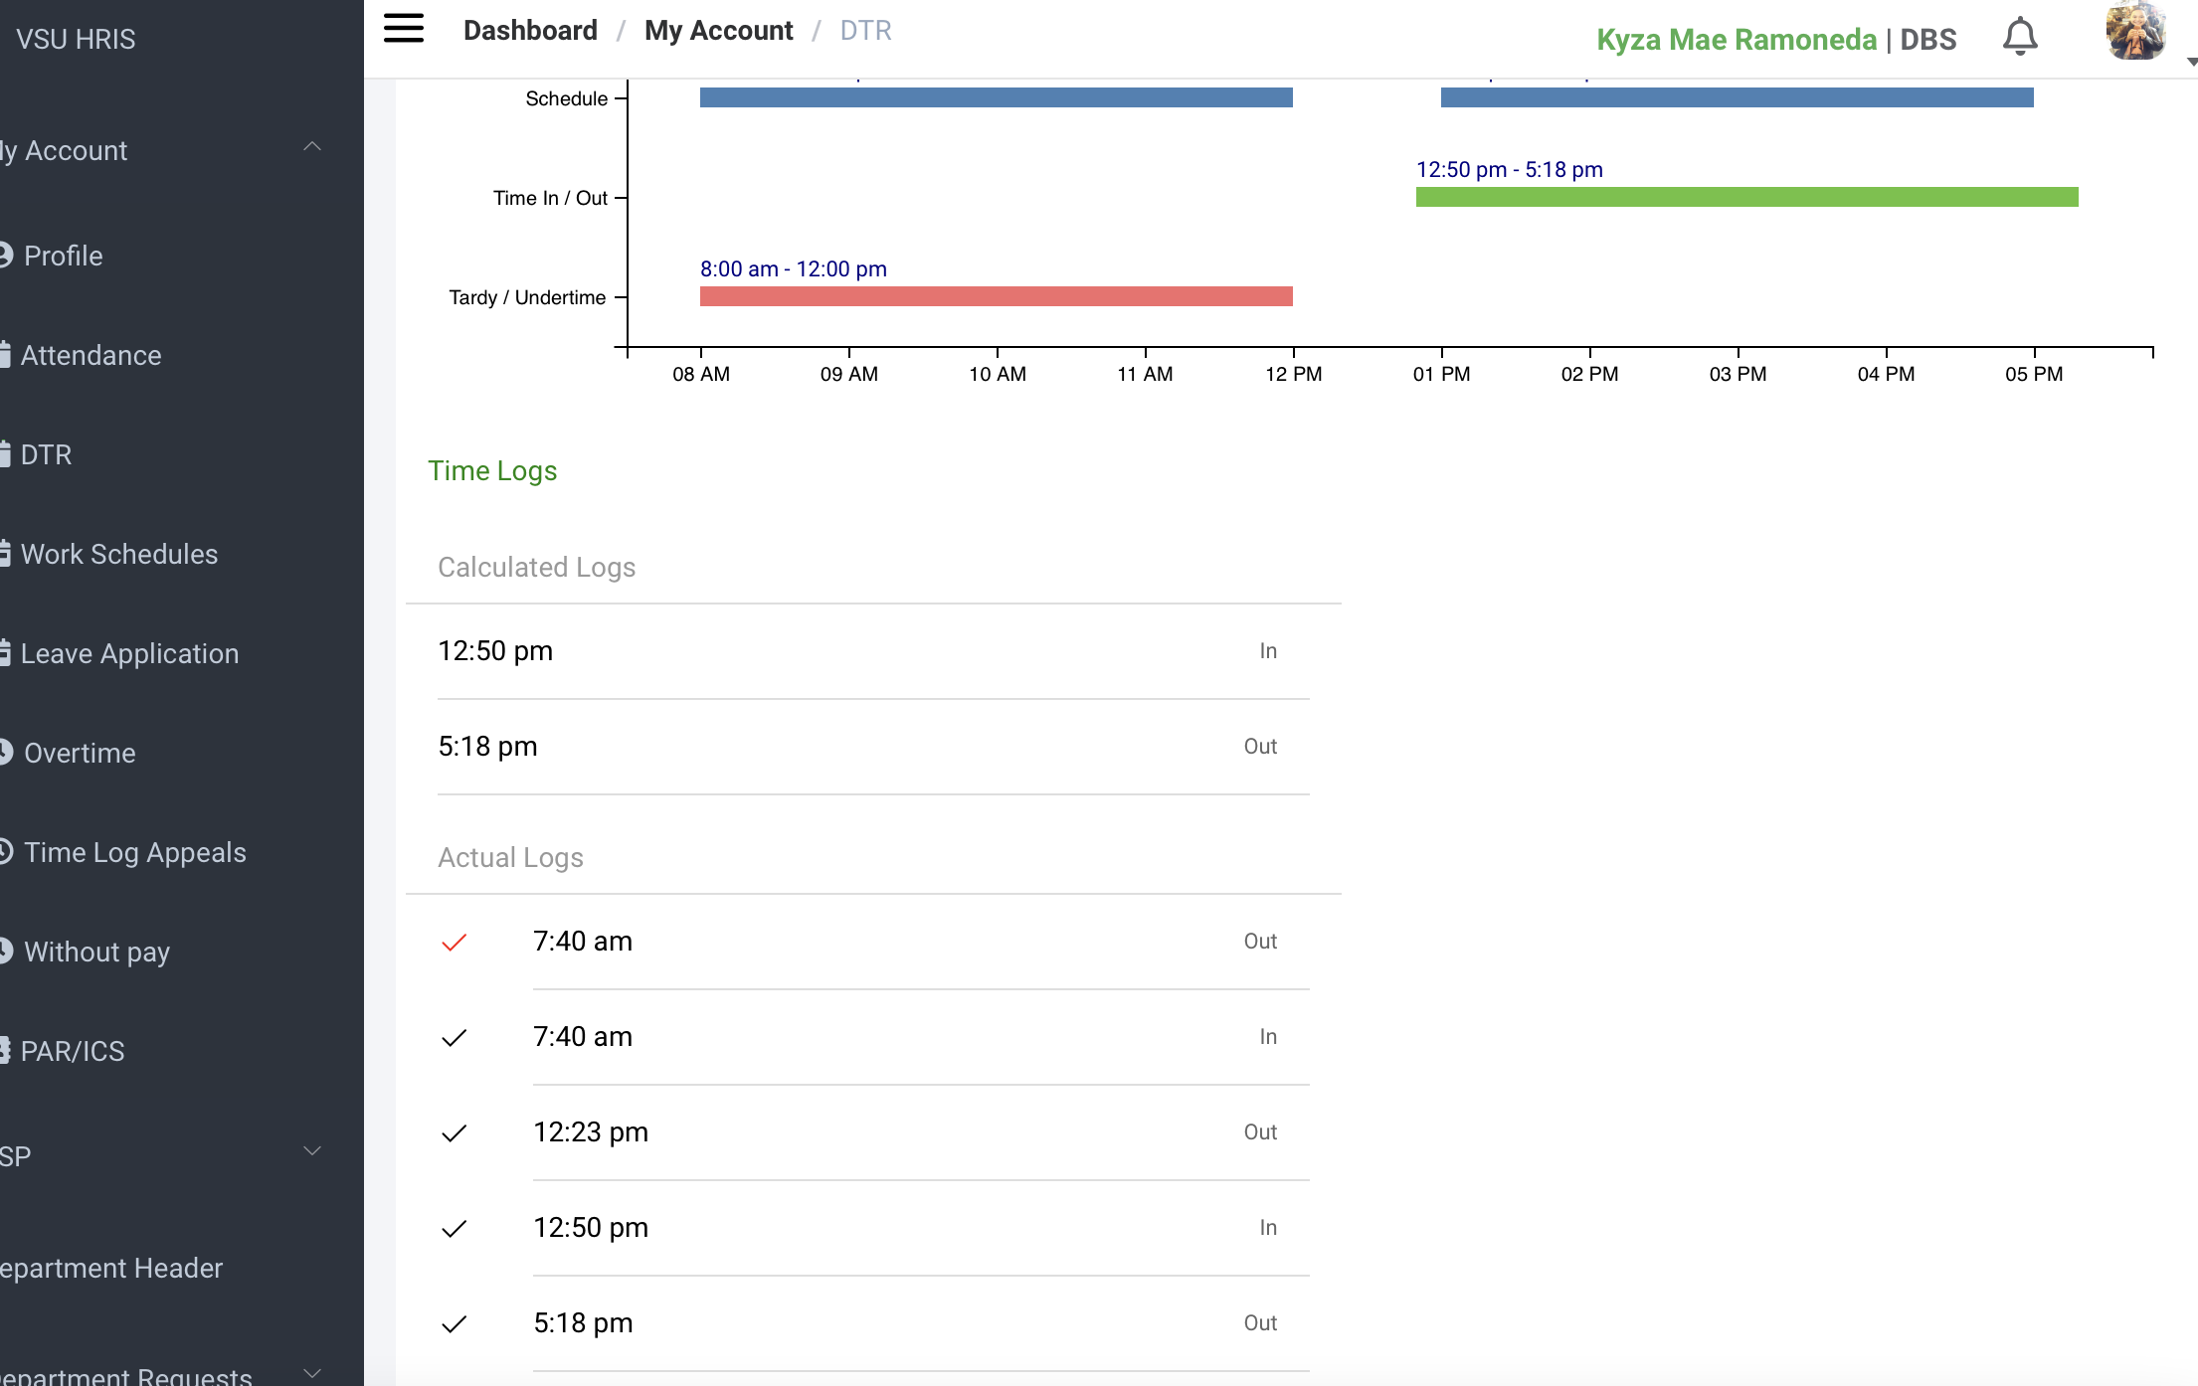Select Without pay in the sidebar
This screenshot has width=2198, height=1386.
point(96,952)
